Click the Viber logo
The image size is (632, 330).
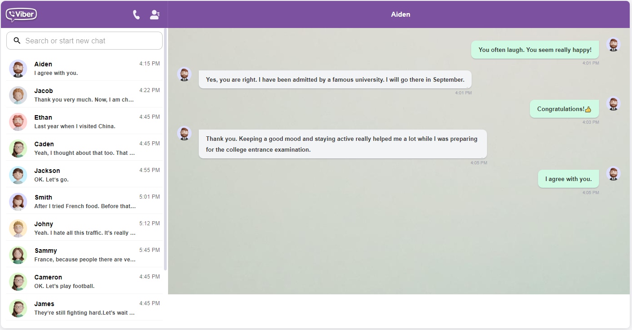click(21, 14)
